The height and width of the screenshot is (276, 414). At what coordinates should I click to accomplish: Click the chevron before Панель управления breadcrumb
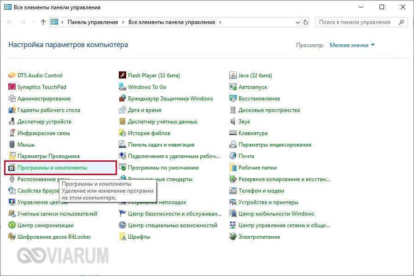click(62, 23)
